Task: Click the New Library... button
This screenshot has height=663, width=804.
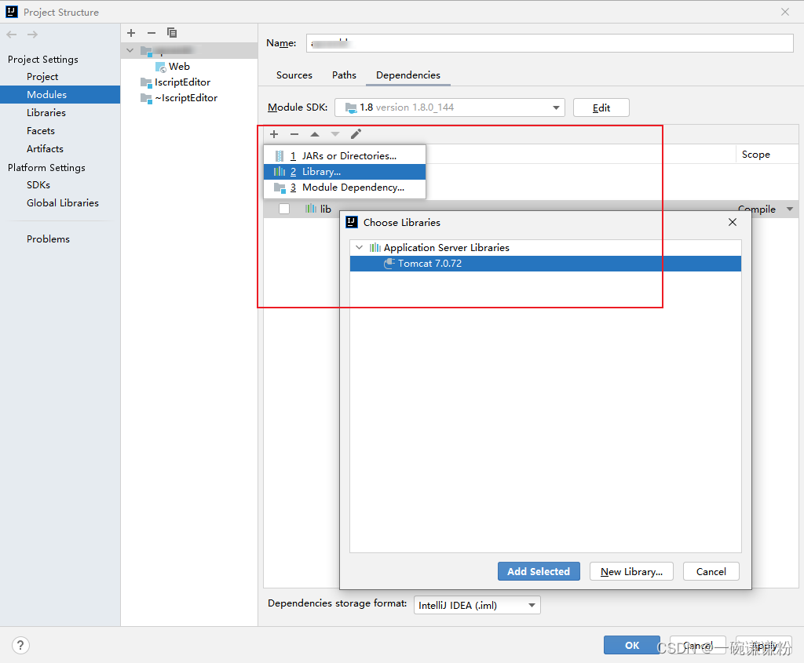Action: point(631,571)
